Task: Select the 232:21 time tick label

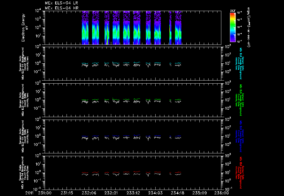Action: [x=111, y=193]
